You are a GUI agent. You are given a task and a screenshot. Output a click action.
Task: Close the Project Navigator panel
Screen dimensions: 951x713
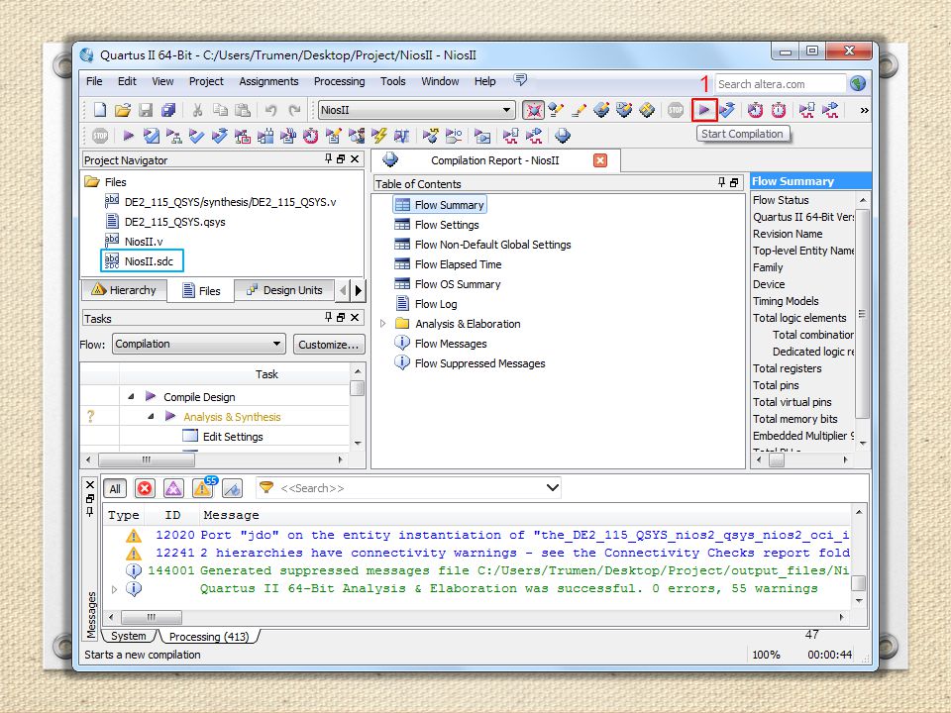point(355,158)
